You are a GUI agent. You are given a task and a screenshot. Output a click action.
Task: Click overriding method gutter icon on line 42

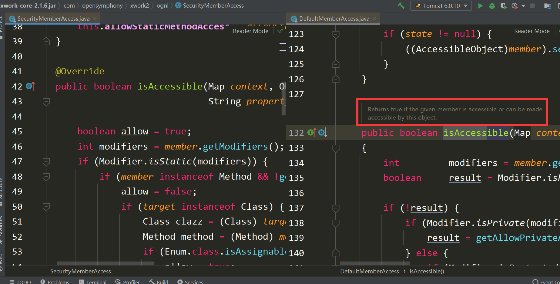point(30,86)
